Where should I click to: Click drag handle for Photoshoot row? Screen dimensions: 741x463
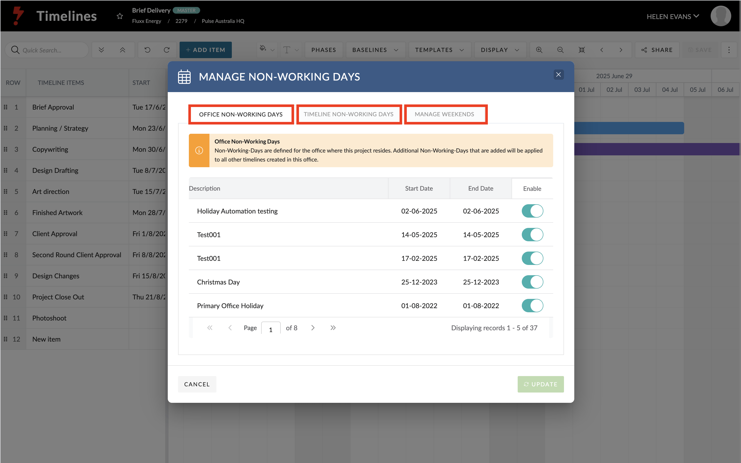[x=5, y=318]
